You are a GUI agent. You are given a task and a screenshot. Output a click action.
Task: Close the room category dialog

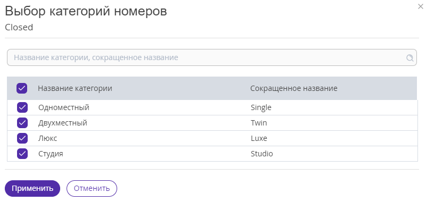pos(420,7)
